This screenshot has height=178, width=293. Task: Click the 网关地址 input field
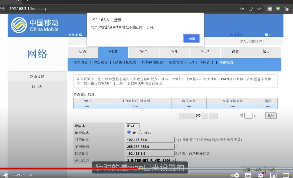pos(150,154)
